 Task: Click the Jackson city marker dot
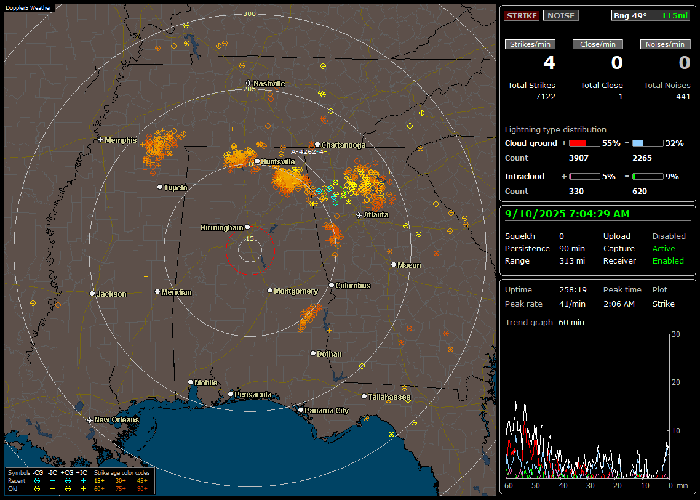(x=92, y=294)
